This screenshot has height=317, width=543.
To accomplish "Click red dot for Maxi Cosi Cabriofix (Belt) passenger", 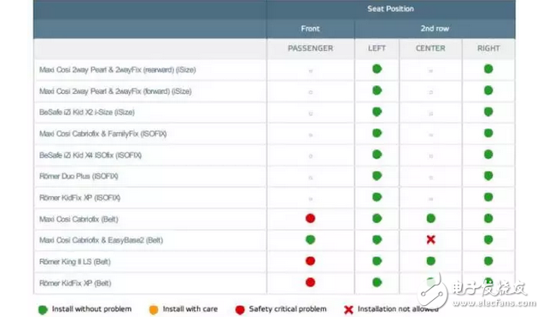I will (x=310, y=218).
